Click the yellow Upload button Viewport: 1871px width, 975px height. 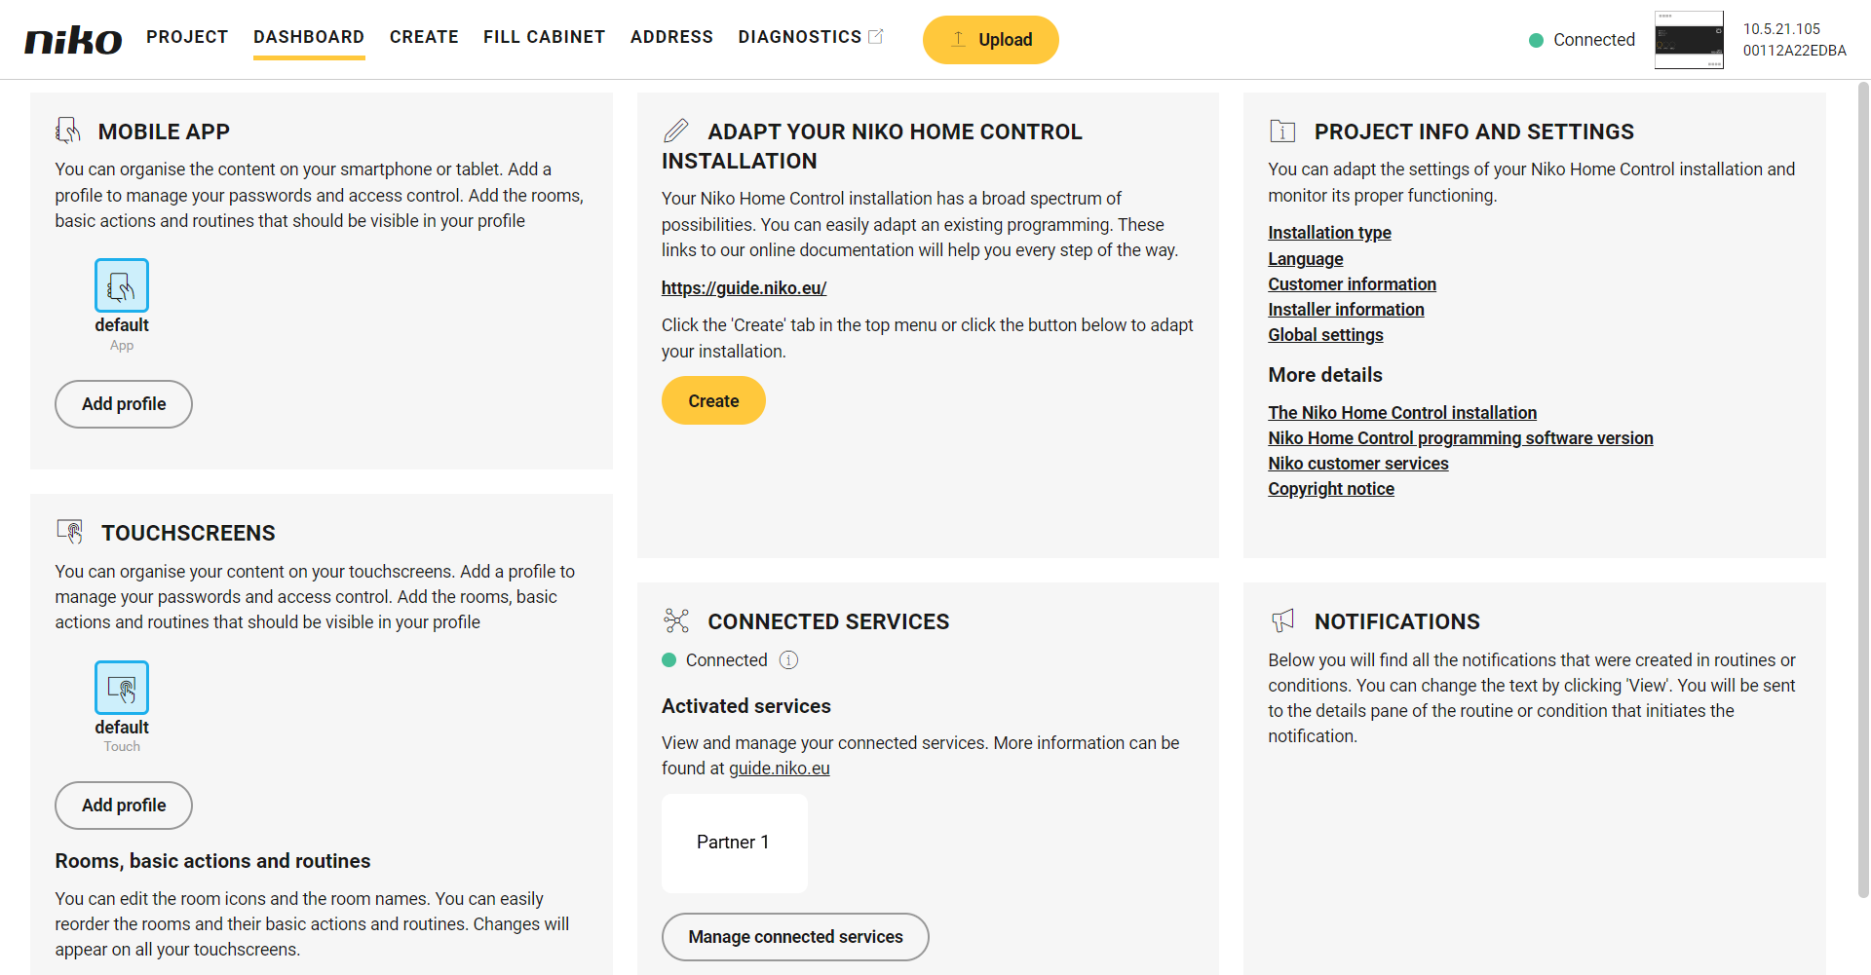(990, 40)
